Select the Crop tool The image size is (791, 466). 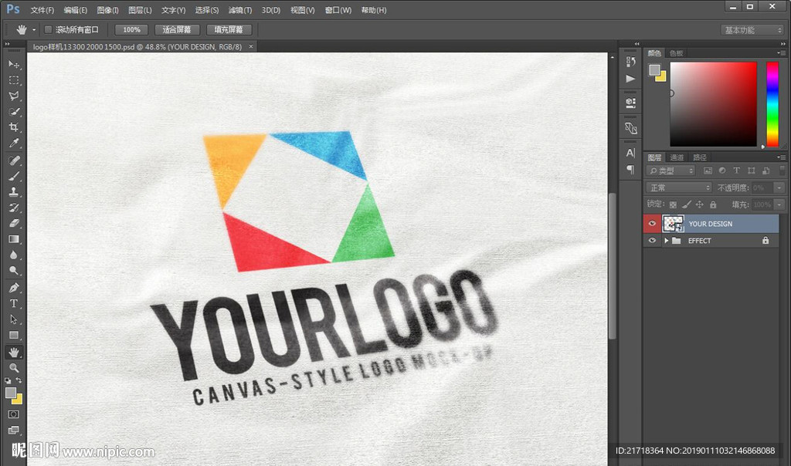click(x=14, y=128)
